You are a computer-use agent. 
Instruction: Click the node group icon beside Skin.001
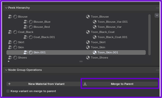(x=26, y=52)
